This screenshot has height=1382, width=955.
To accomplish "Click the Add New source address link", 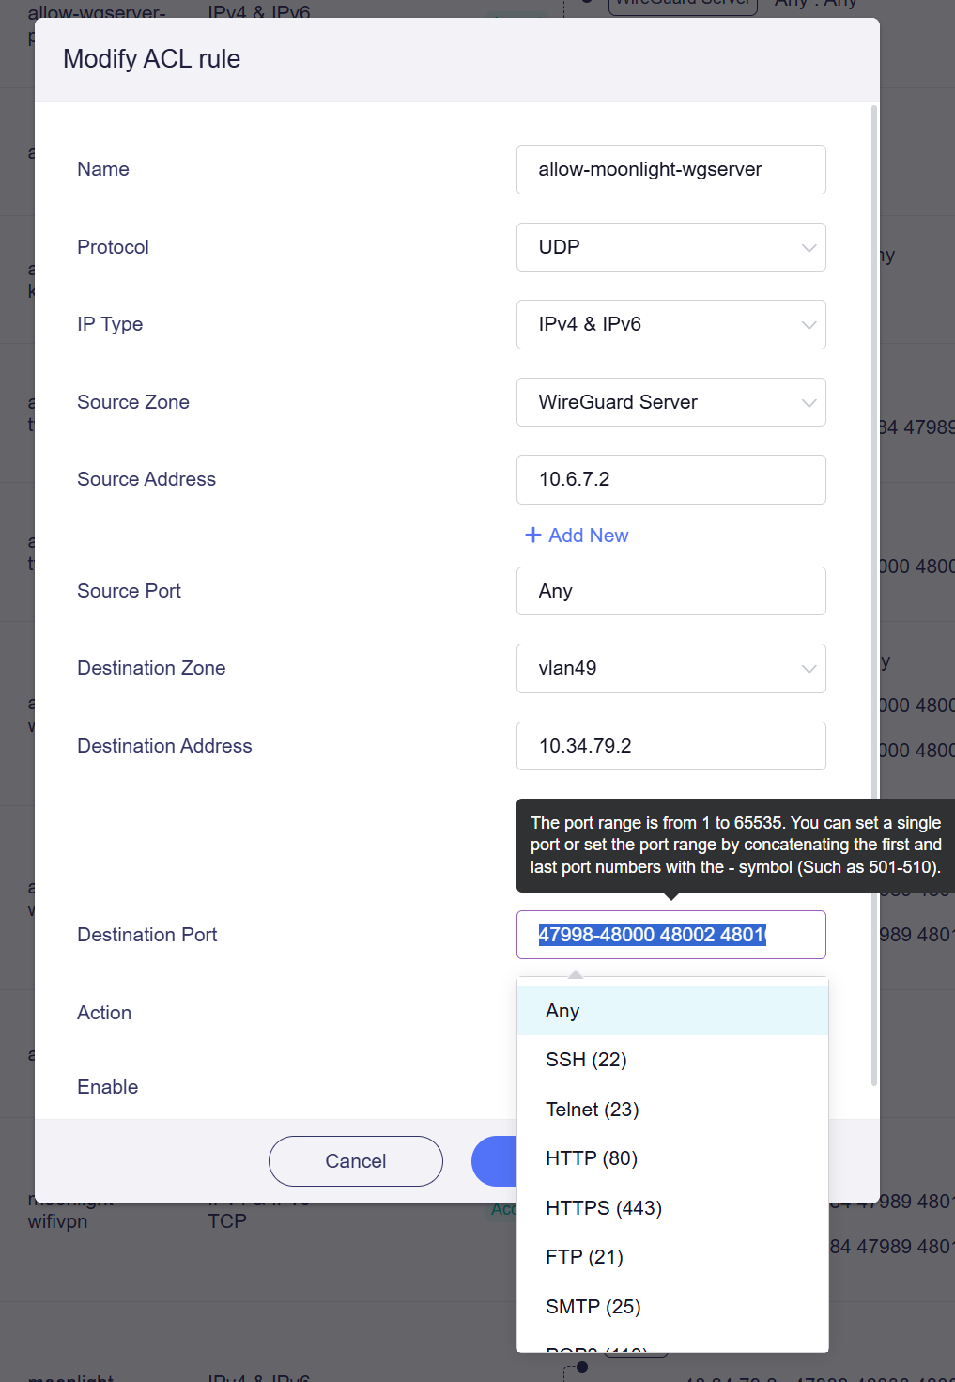I will pyautogui.click(x=577, y=536).
